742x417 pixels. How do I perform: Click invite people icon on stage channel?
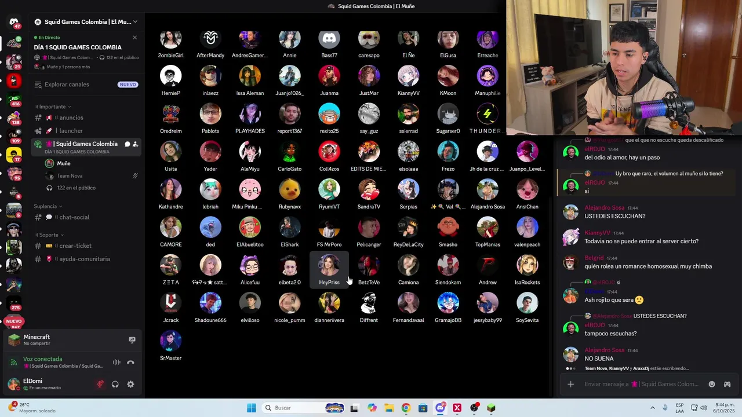point(135,144)
